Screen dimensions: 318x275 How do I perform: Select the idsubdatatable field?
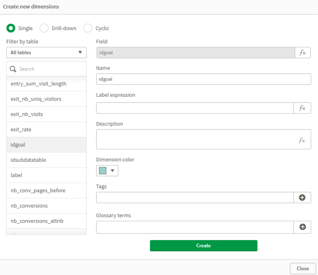tap(46, 160)
